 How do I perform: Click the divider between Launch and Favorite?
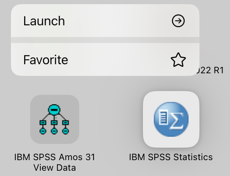(105, 40)
